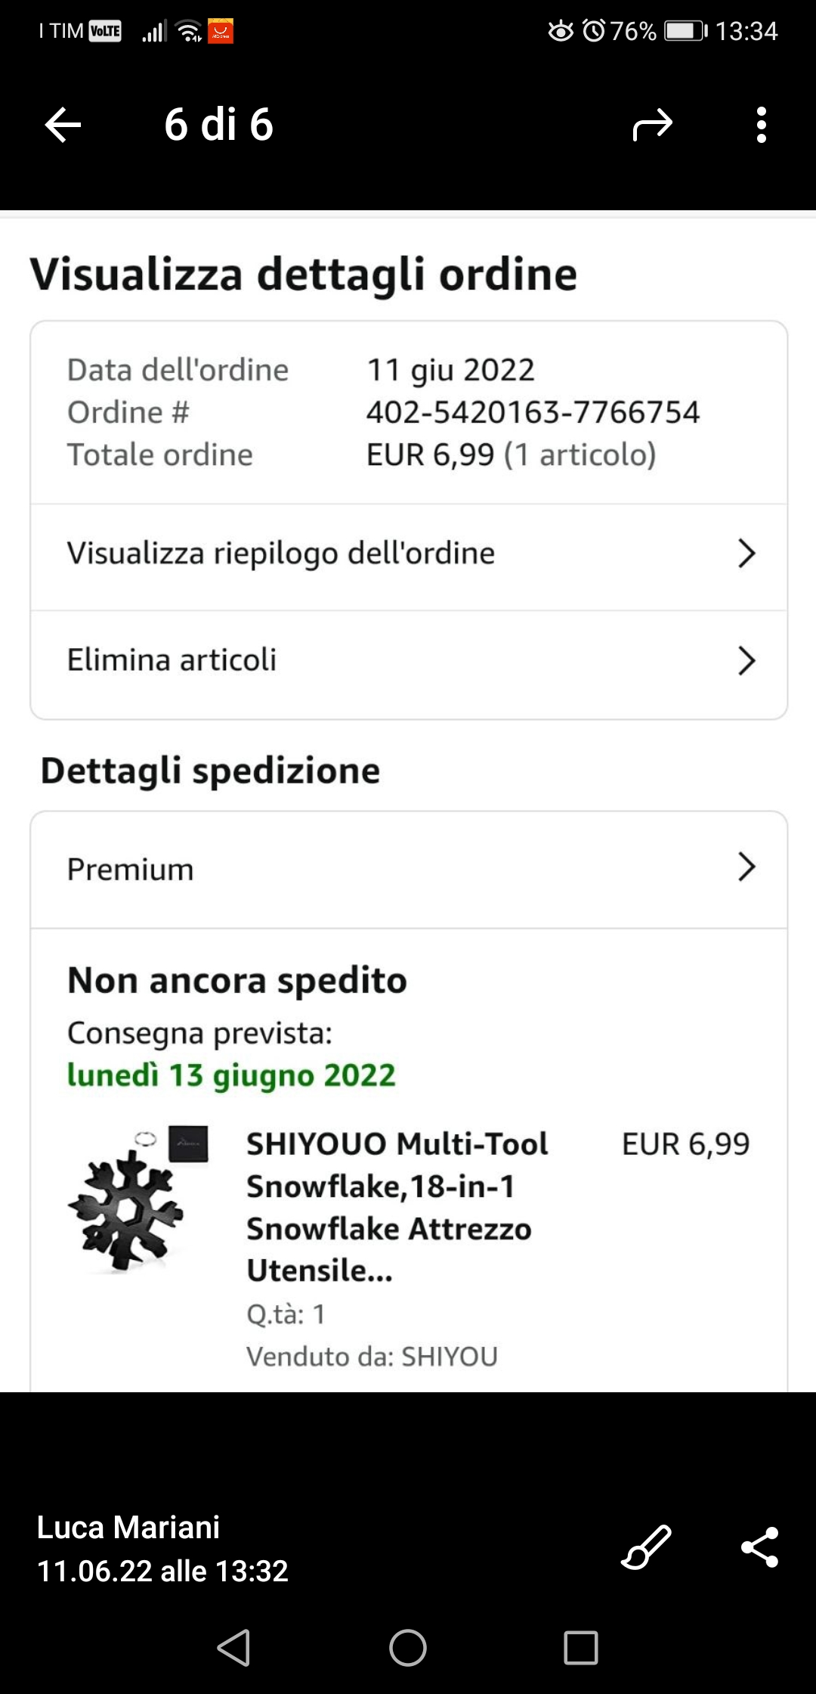
Task: Tap the order number 402-5420163-7766754
Action: [x=533, y=412]
